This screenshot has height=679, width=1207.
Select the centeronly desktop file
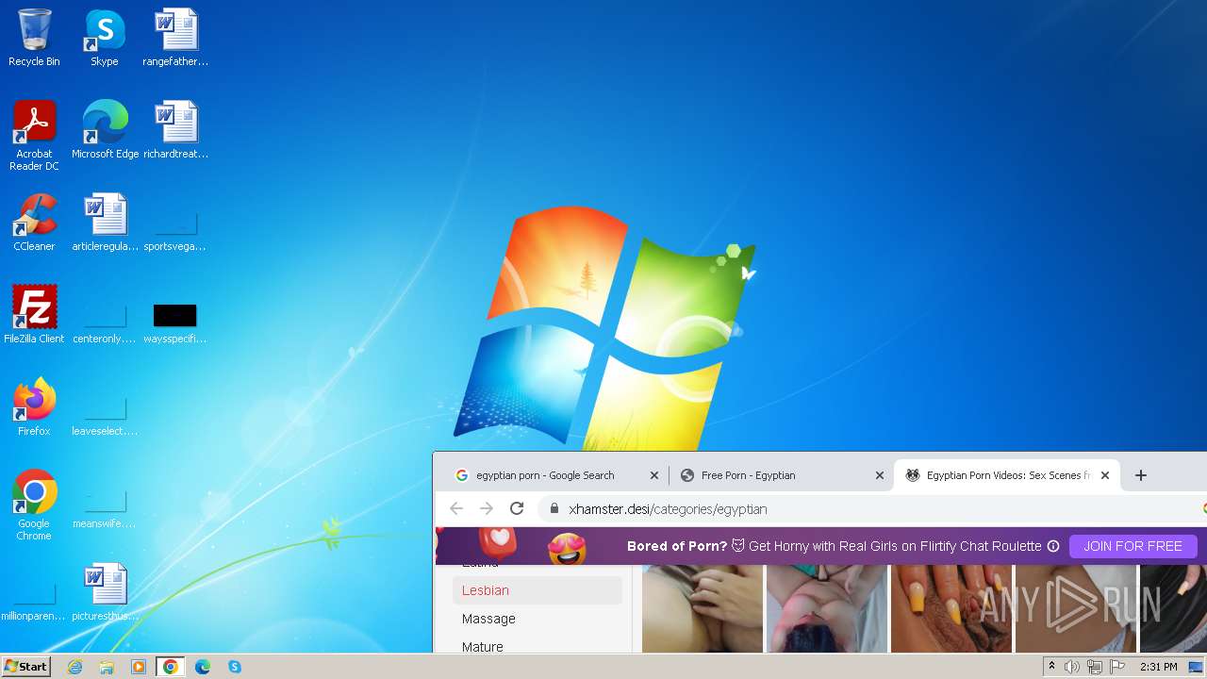[x=105, y=323]
